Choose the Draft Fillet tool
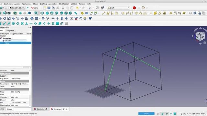207x116 pixels. pos(112,13)
